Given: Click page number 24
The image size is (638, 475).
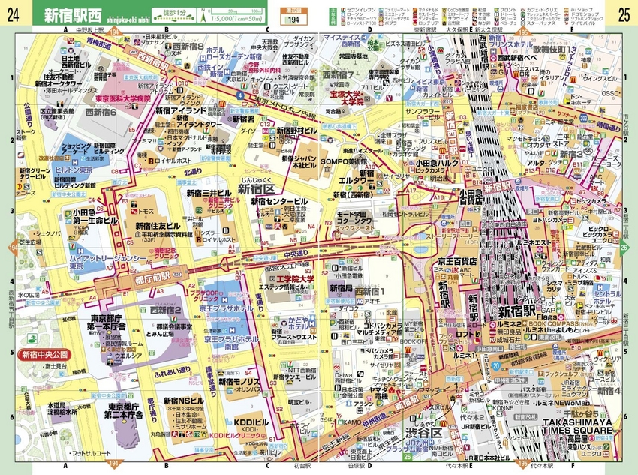Looking at the screenshot, I should 13,15.
